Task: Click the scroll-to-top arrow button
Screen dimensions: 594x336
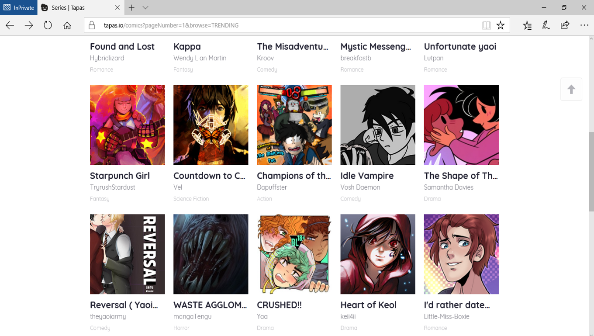Action: (x=571, y=89)
